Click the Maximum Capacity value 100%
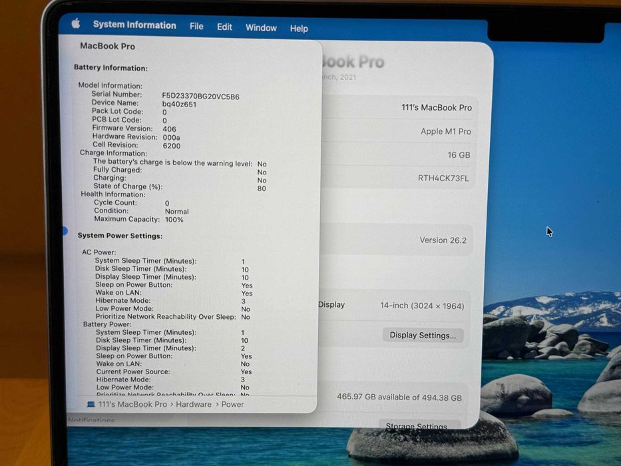This screenshot has height=466, width=621. (174, 220)
